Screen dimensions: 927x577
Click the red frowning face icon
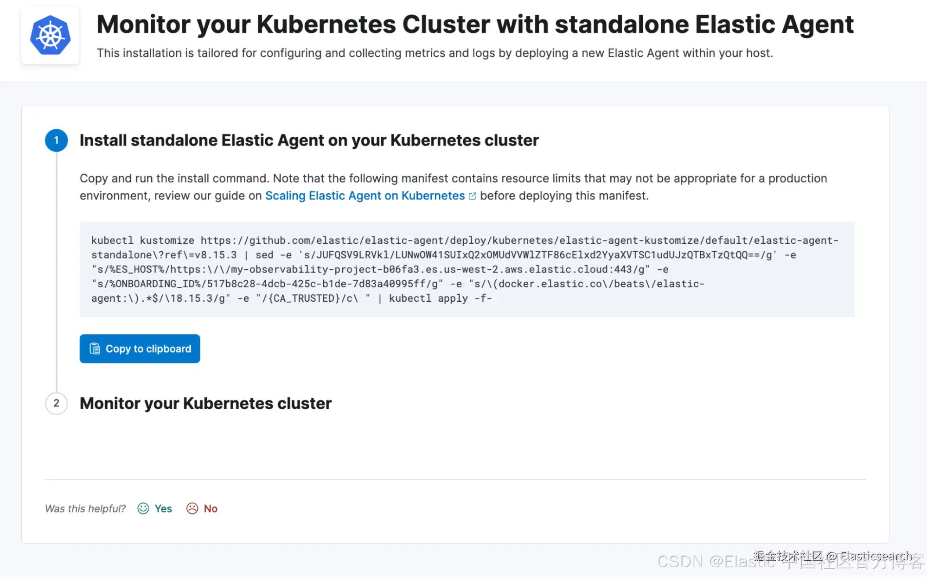tap(192, 508)
